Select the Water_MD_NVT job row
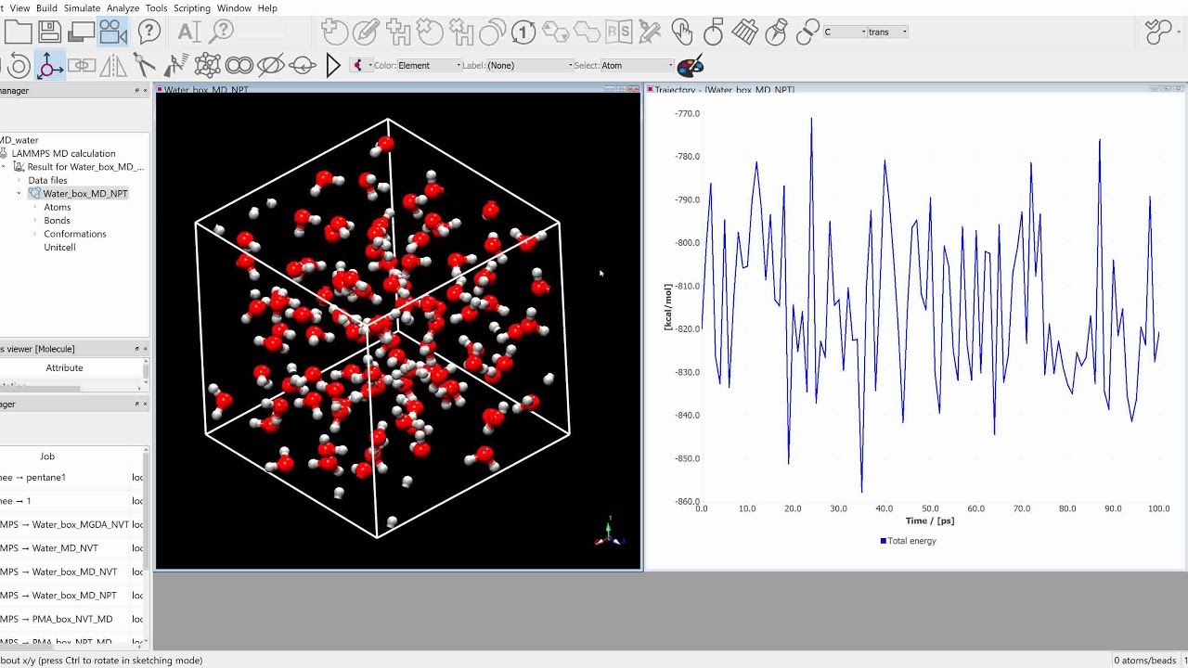The image size is (1188, 668). 72,548
